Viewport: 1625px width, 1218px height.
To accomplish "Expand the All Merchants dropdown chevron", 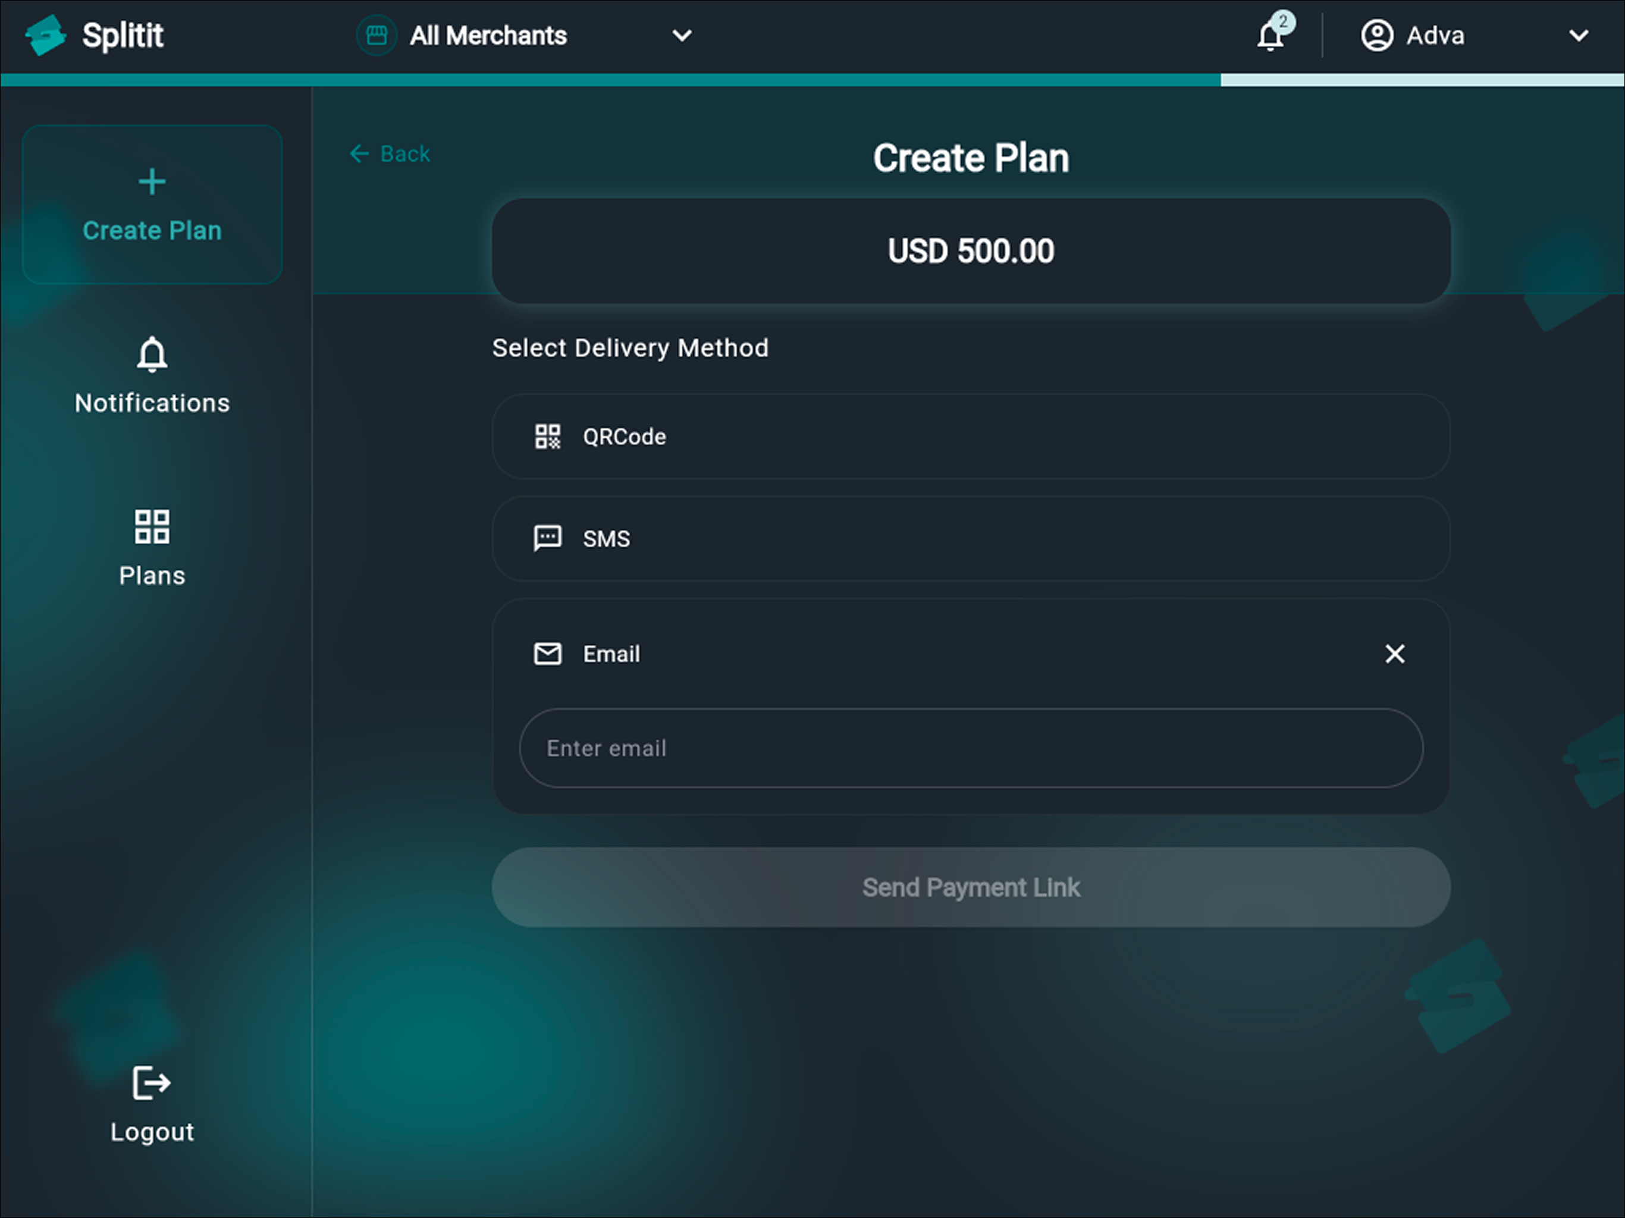I will [682, 35].
